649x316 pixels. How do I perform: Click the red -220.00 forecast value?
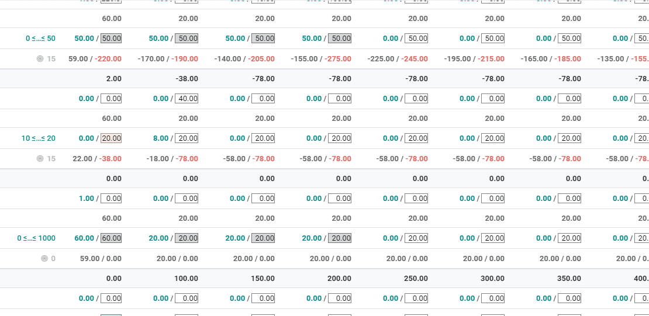109,59
